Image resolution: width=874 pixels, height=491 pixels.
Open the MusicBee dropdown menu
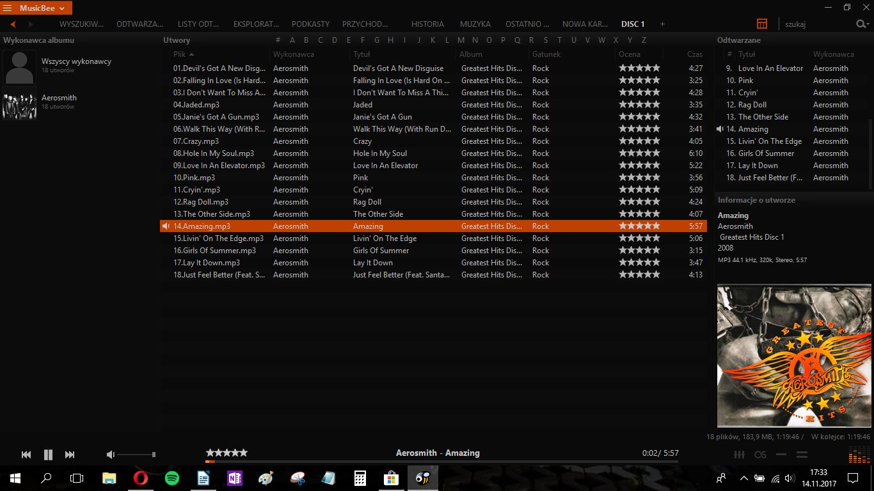tap(42, 8)
